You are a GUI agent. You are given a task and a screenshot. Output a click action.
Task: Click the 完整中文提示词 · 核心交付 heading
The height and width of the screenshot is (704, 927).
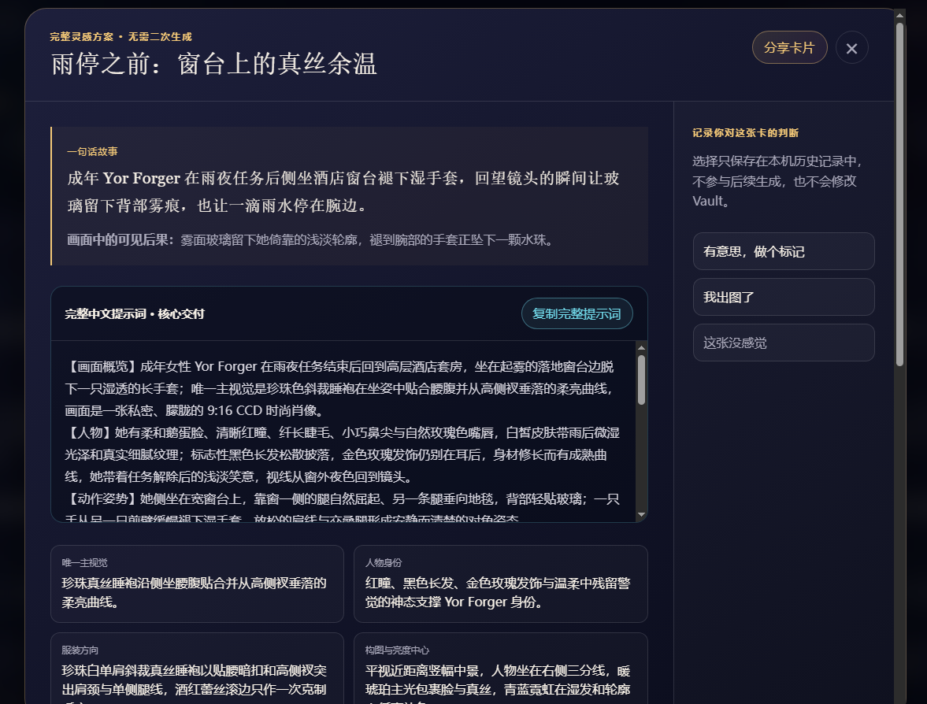(134, 314)
